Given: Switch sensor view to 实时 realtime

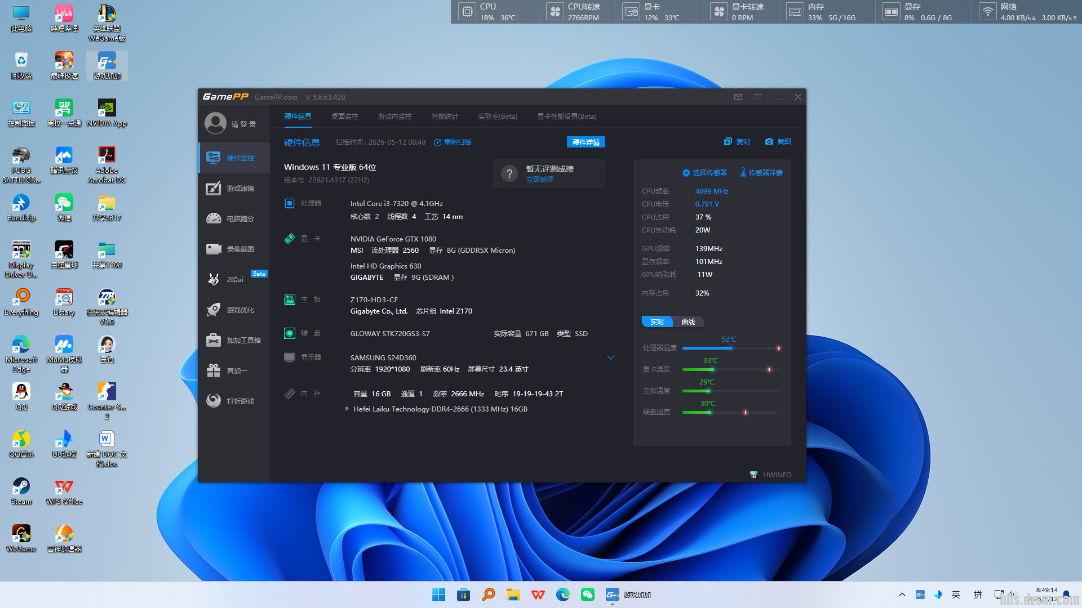Looking at the screenshot, I should coord(657,322).
